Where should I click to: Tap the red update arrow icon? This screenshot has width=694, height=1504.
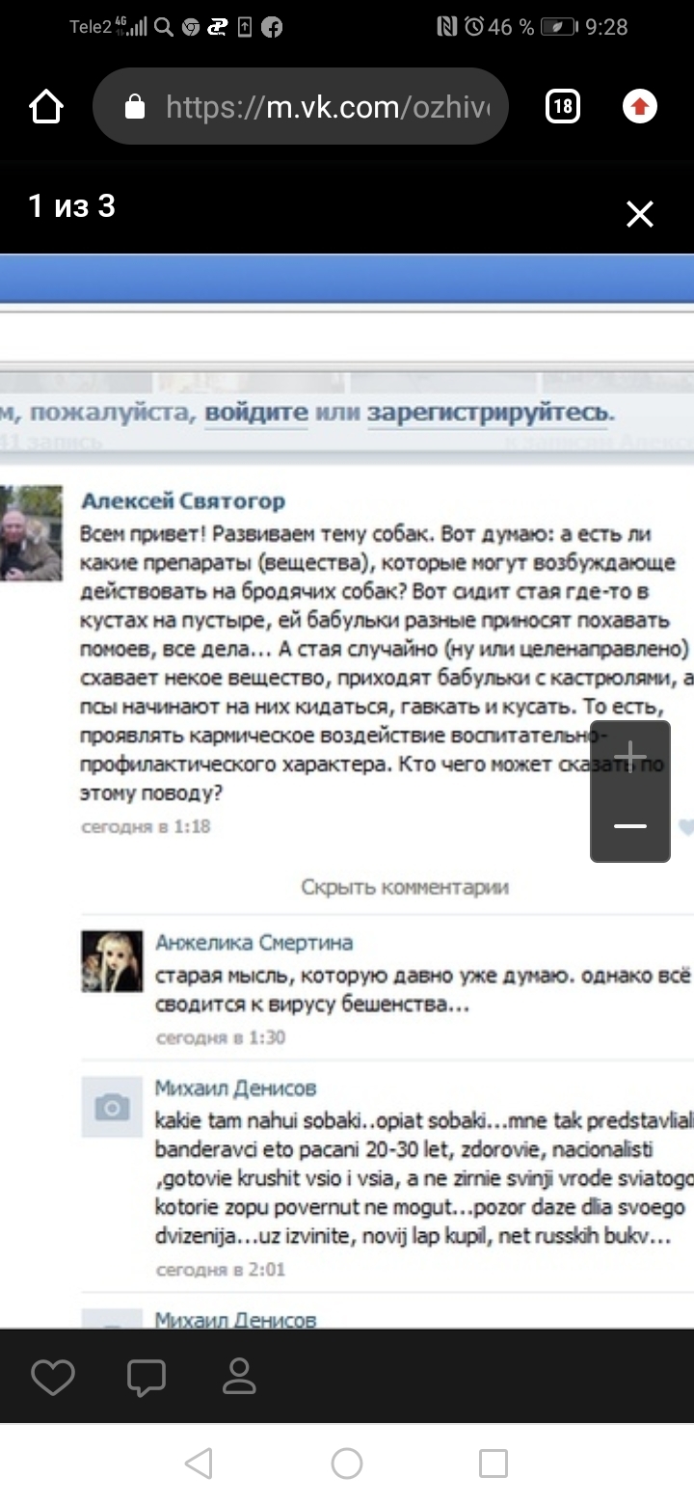click(639, 106)
